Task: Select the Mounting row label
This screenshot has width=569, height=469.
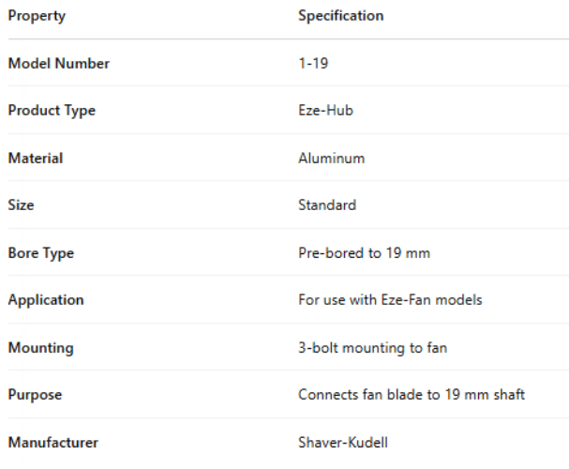Action: coord(40,348)
